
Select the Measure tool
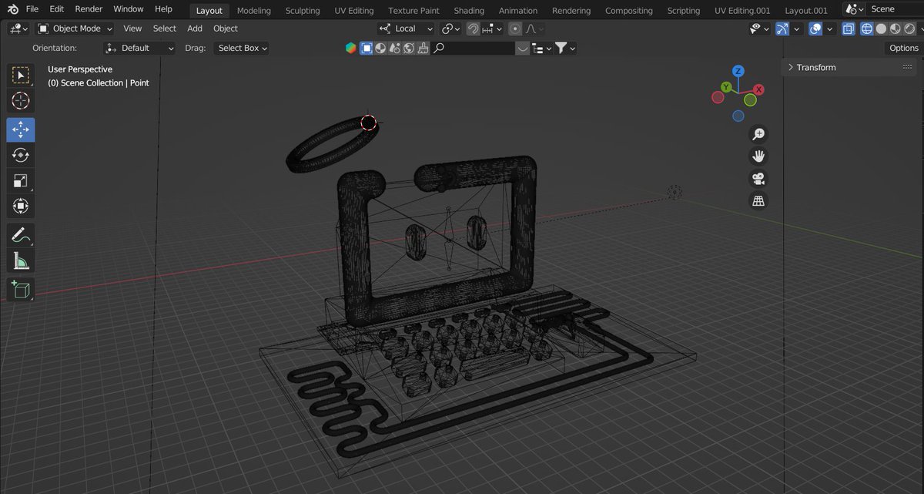coord(21,260)
